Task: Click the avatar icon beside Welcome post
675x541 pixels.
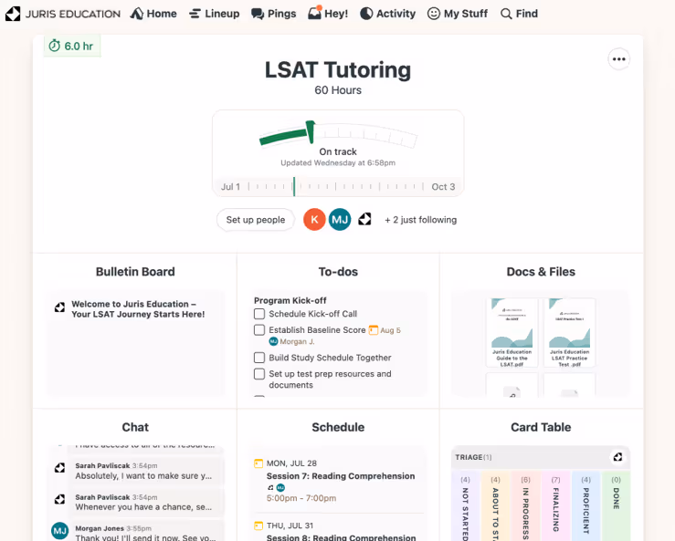Action: 60,307
